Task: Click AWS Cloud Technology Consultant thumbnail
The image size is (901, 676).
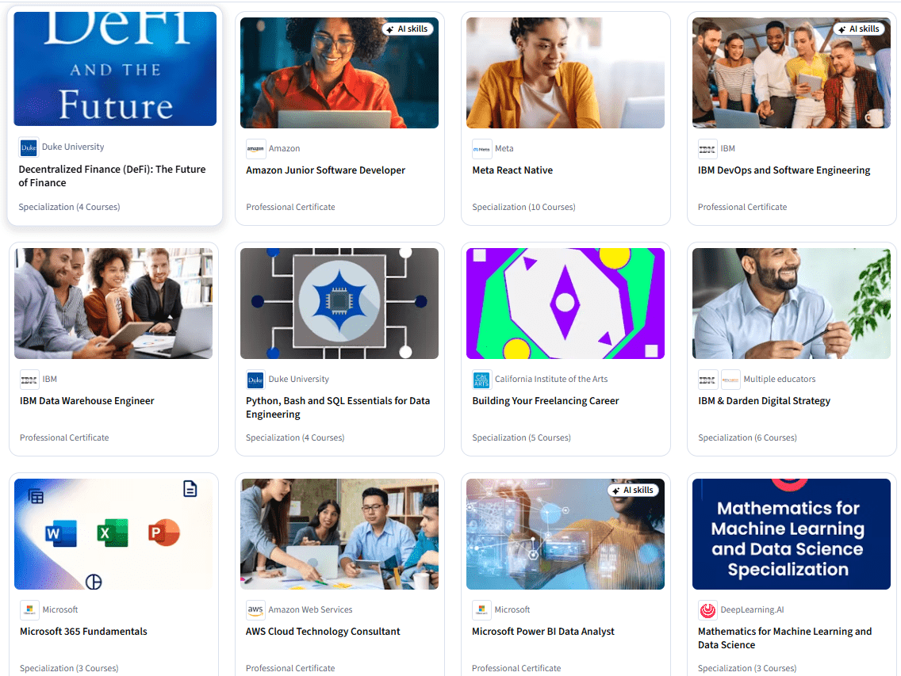Action: (339, 534)
